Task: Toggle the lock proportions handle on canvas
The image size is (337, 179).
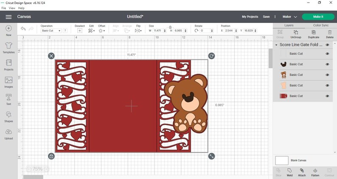Action: 51,156
